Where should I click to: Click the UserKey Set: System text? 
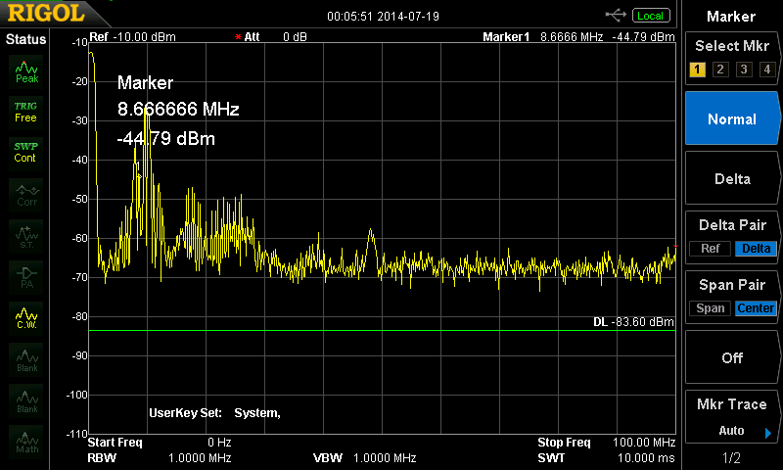point(214,413)
